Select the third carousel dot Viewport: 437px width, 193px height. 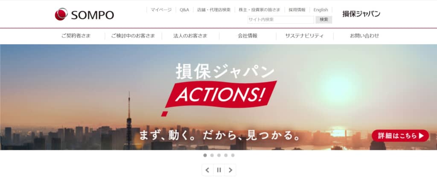coord(219,155)
